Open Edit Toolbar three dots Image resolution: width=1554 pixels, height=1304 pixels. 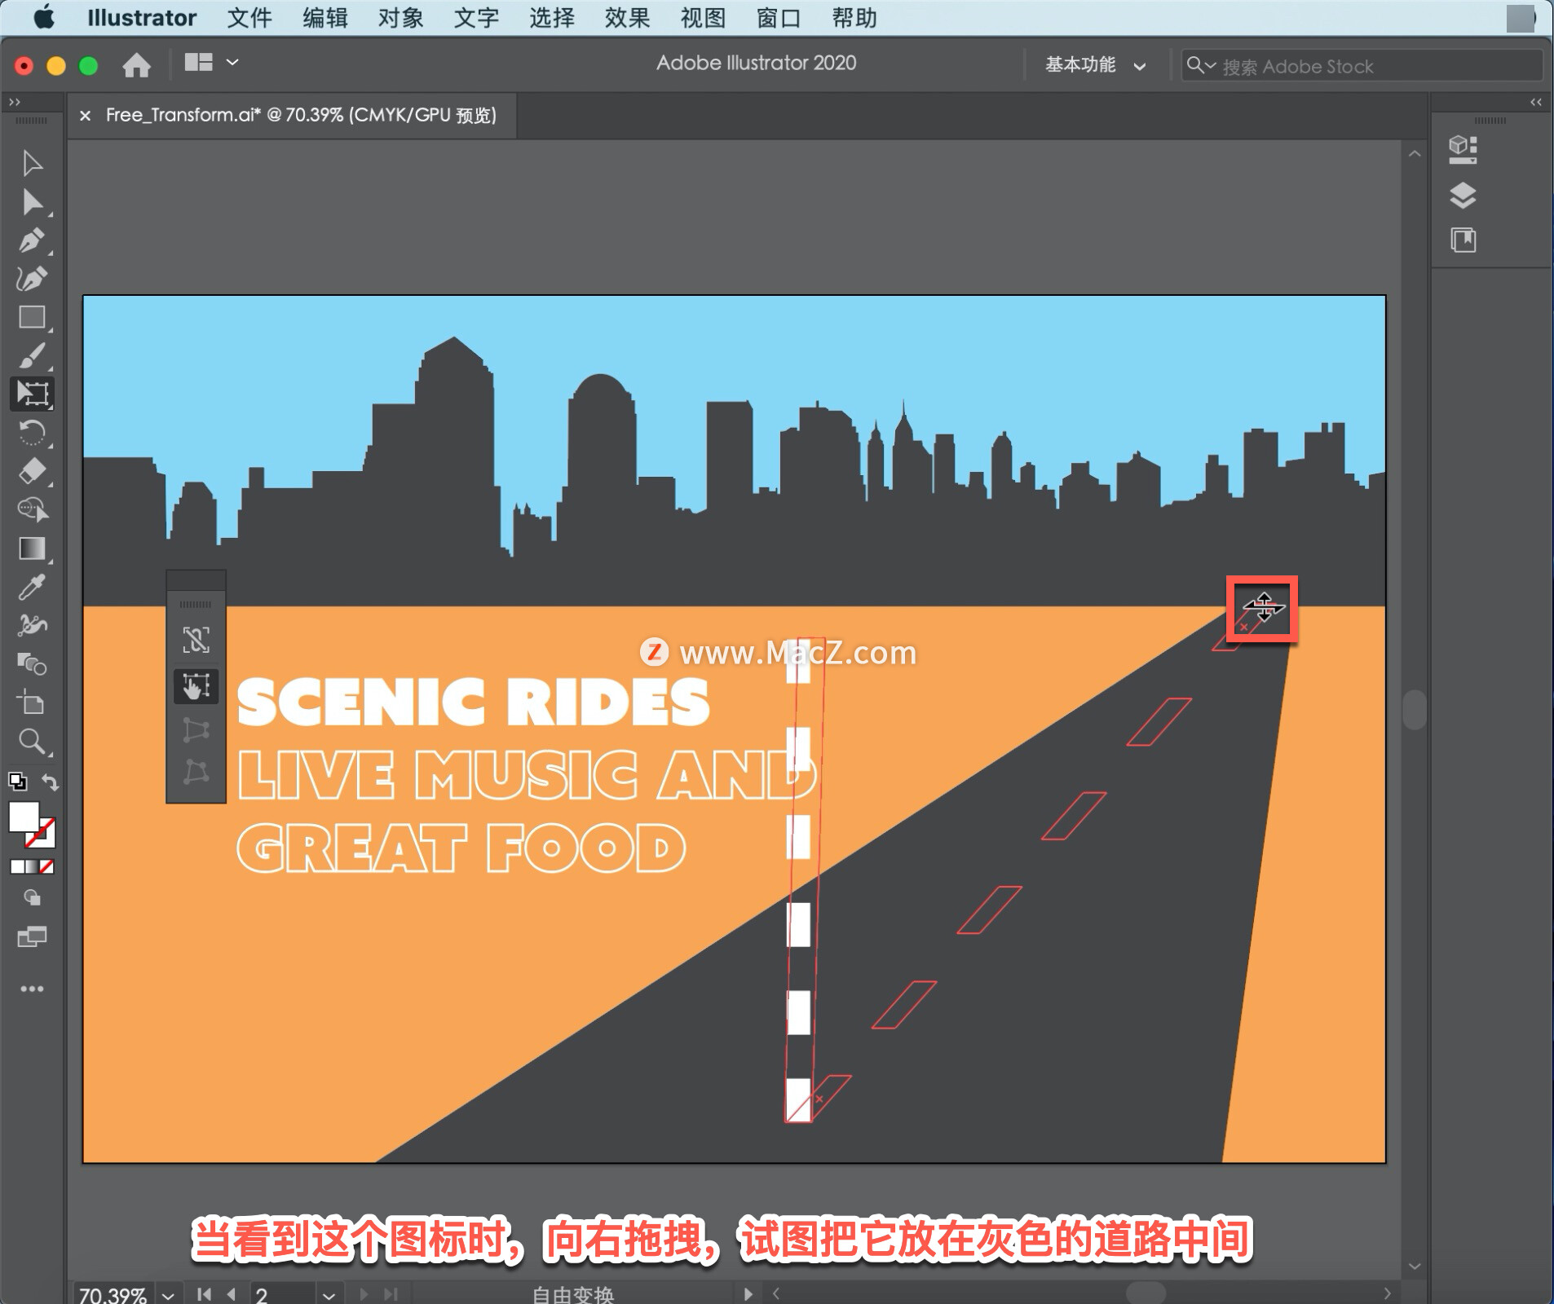[32, 989]
